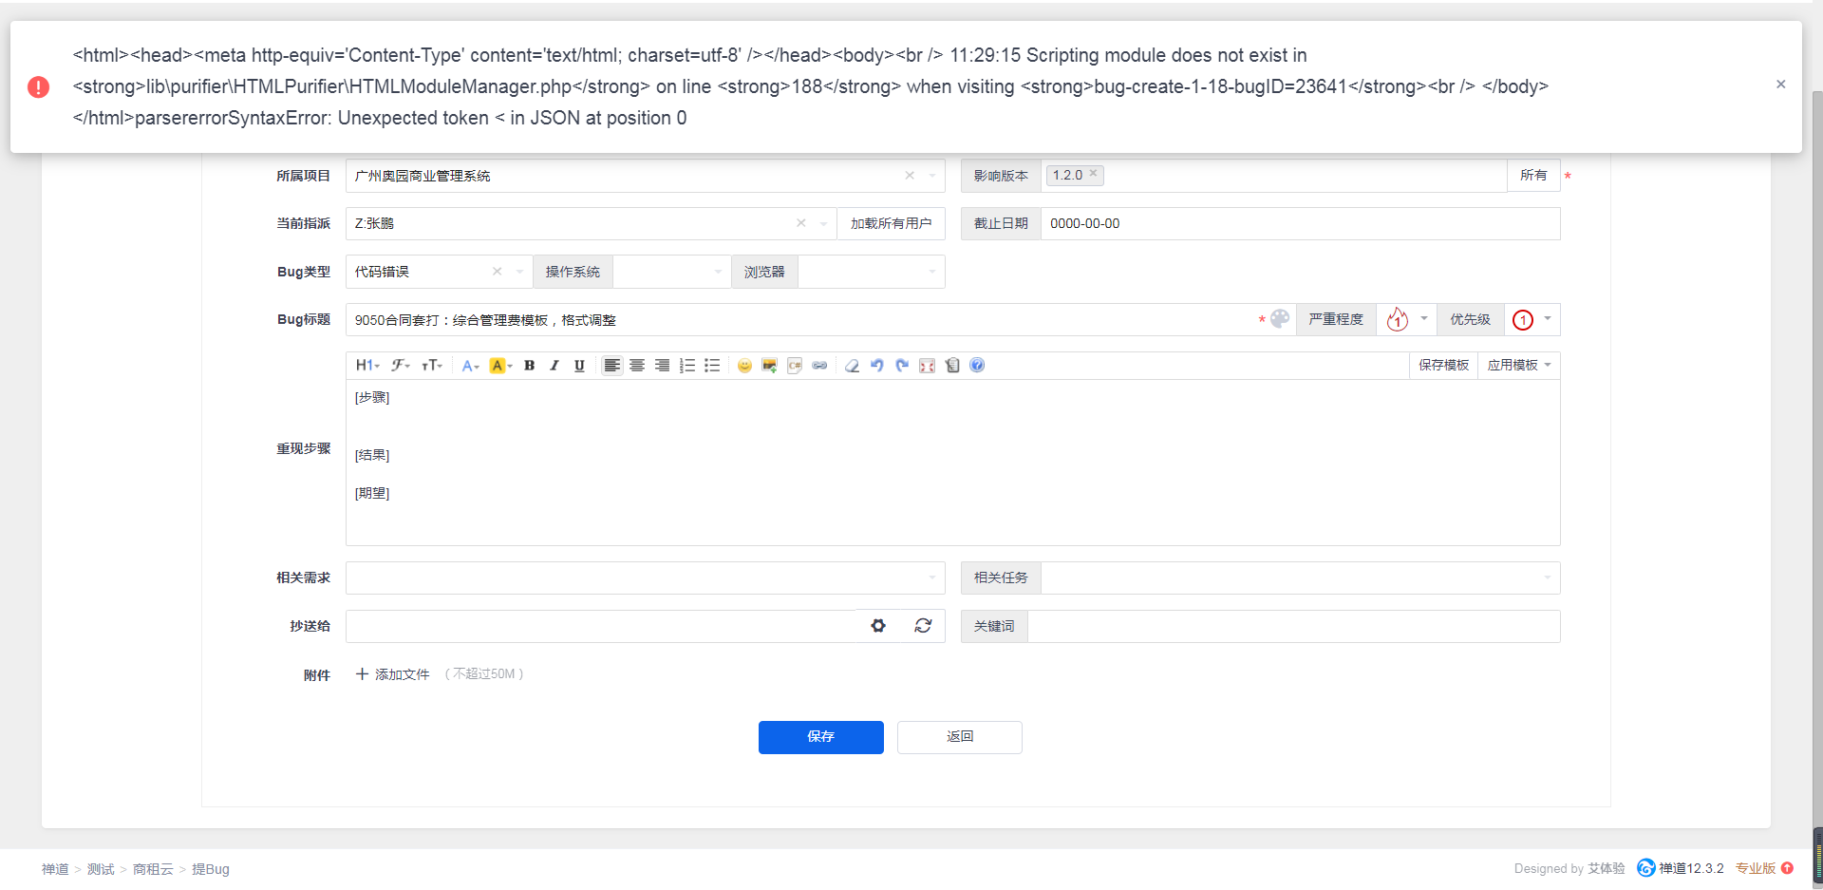Insert a hyperlink
This screenshot has width=1823, height=890.
[819, 366]
